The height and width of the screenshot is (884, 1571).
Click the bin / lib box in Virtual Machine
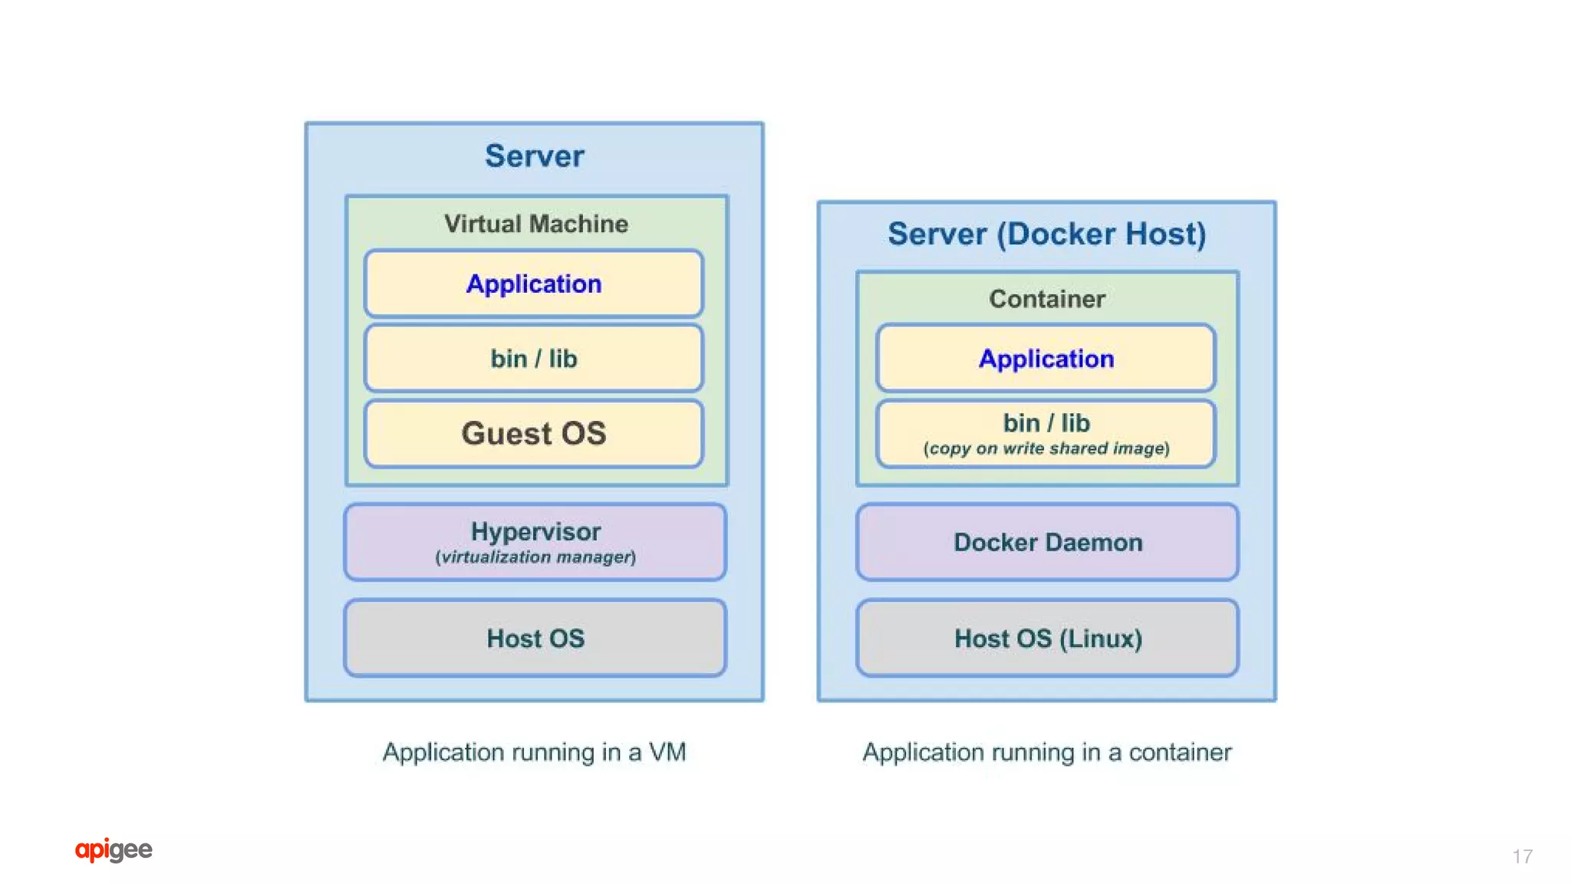click(x=534, y=358)
